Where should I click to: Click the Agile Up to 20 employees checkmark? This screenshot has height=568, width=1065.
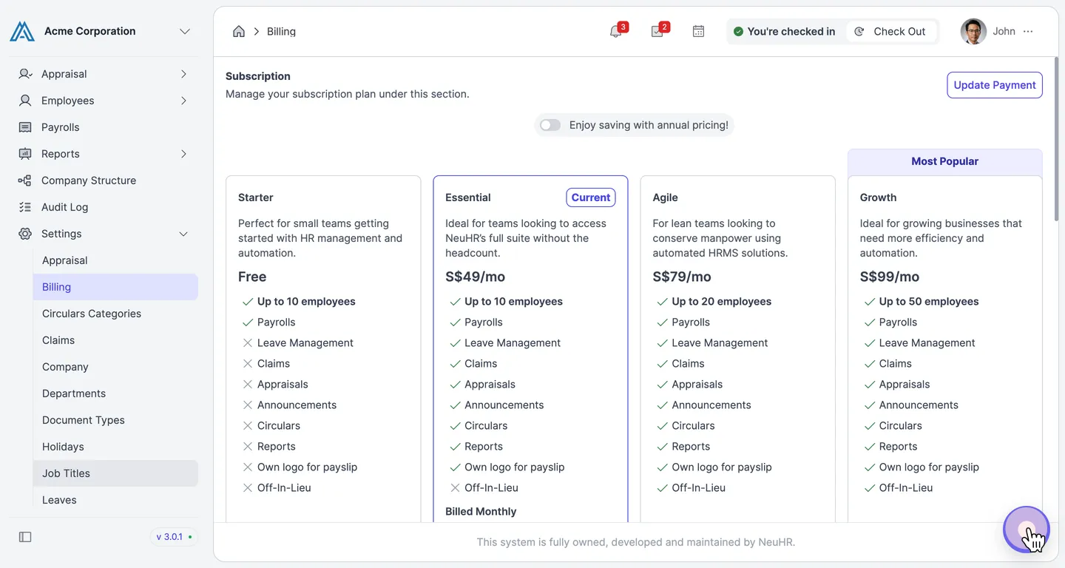click(x=662, y=302)
